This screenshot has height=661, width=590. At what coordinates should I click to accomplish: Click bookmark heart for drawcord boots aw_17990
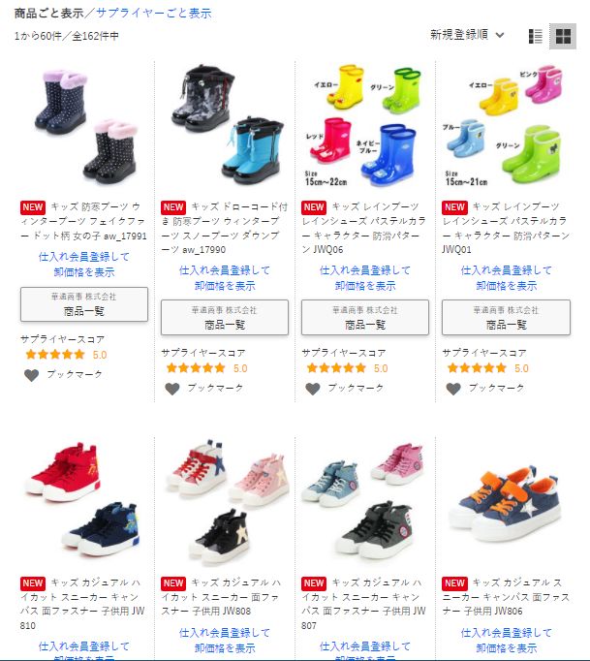[x=171, y=389]
